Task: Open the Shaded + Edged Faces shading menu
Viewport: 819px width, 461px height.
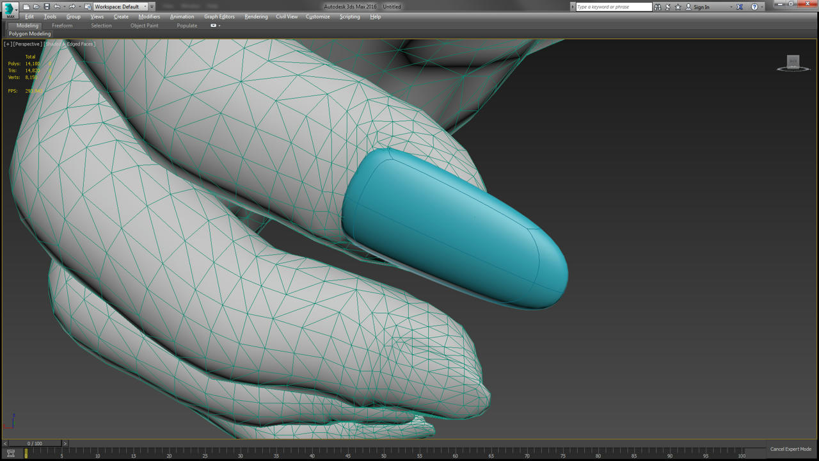Action: [x=70, y=44]
